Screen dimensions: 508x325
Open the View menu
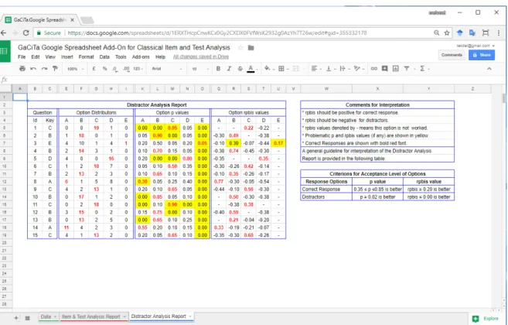(x=50, y=56)
